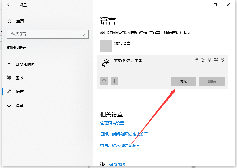Click the 选项 button
Image resolution: width=237 pixels, height=168 pixels.
point(183,81)
